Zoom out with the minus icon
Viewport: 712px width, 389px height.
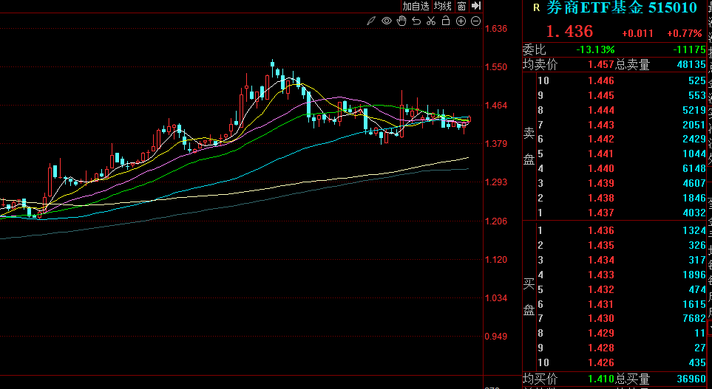(x=475, y=21)
